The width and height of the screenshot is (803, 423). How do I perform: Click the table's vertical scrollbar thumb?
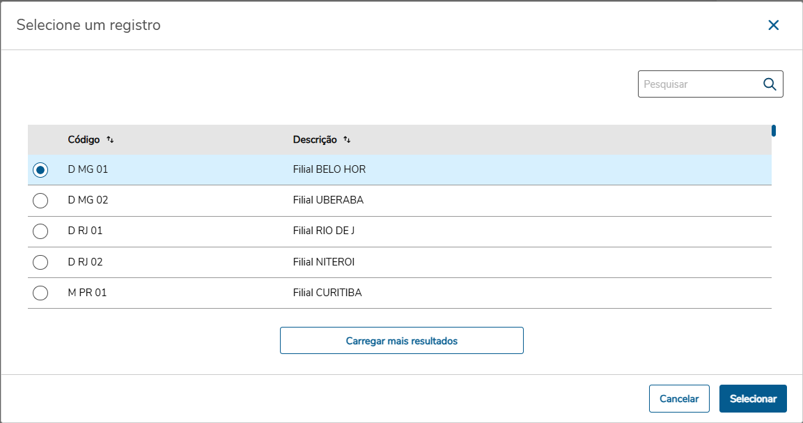pos(774,130)
